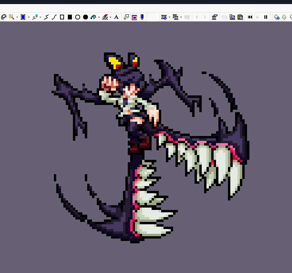The image size is (292, 273).
Task: Click the blue marker pen icon
Action: click(142, 17)
